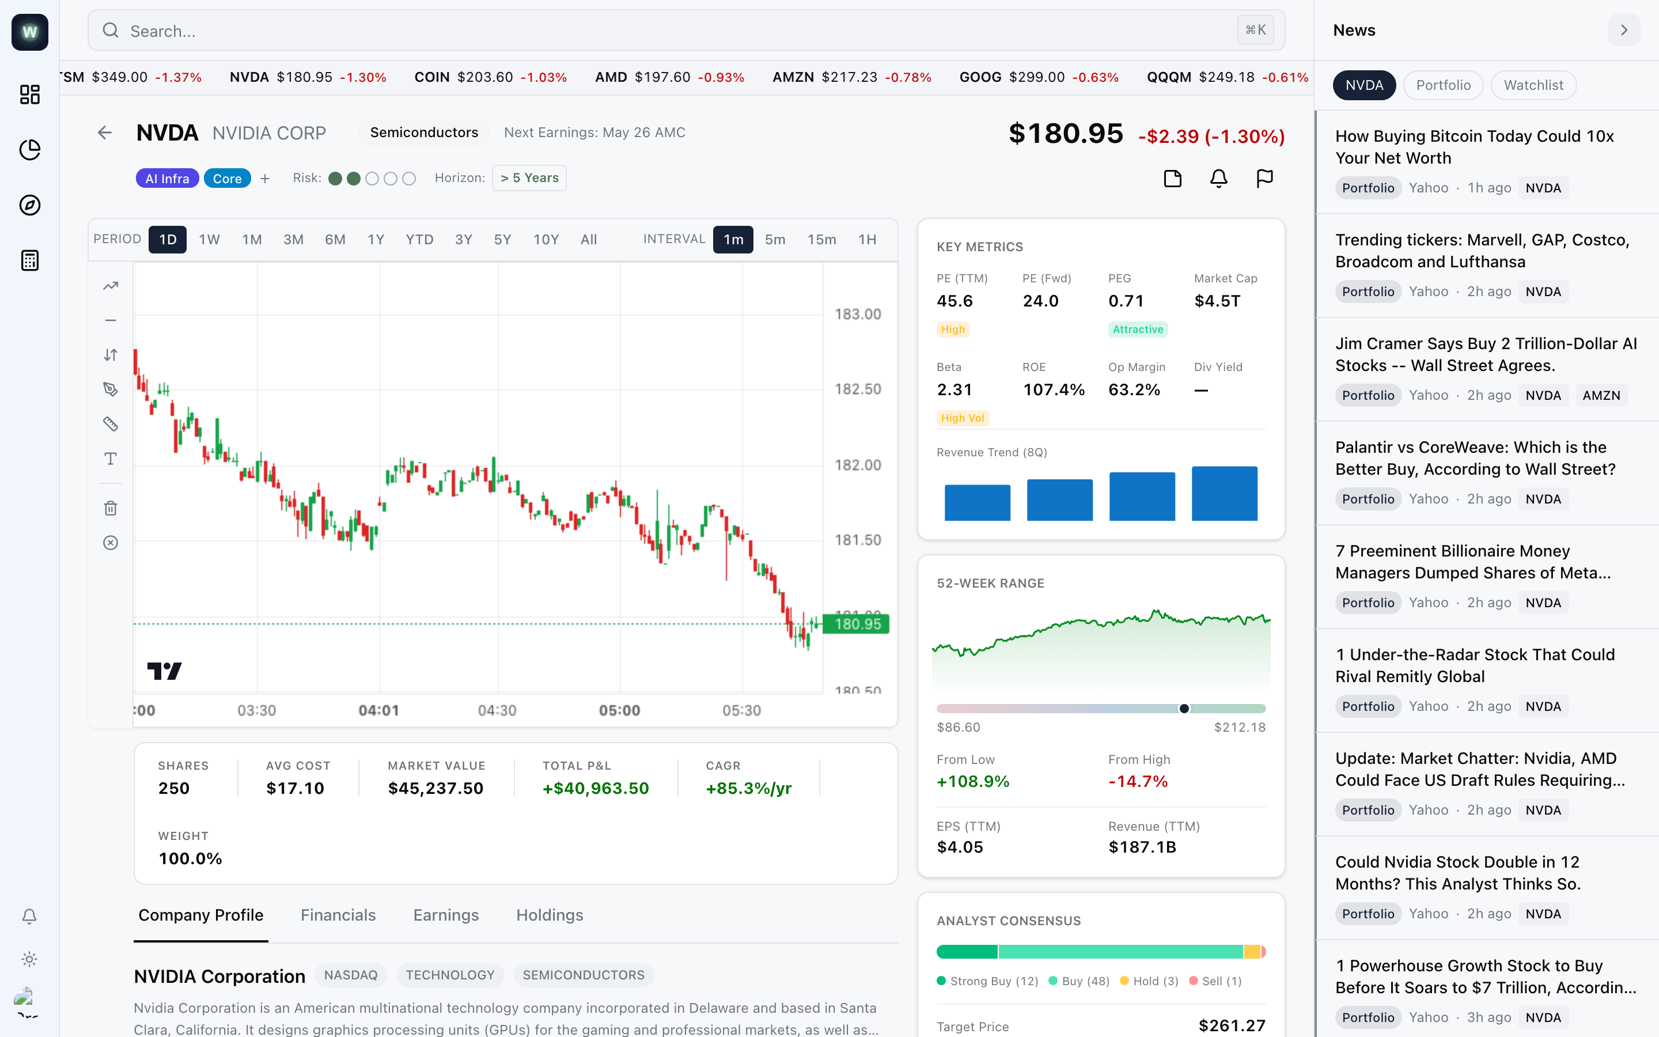The height and width of the screenshot is (1037, 1659).
Task: Select 3M period
Action: [x=293, y=239]
